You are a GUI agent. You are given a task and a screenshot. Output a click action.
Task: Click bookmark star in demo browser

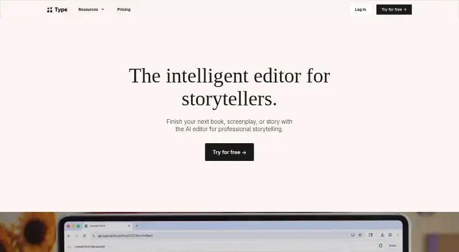pos(360,235)
